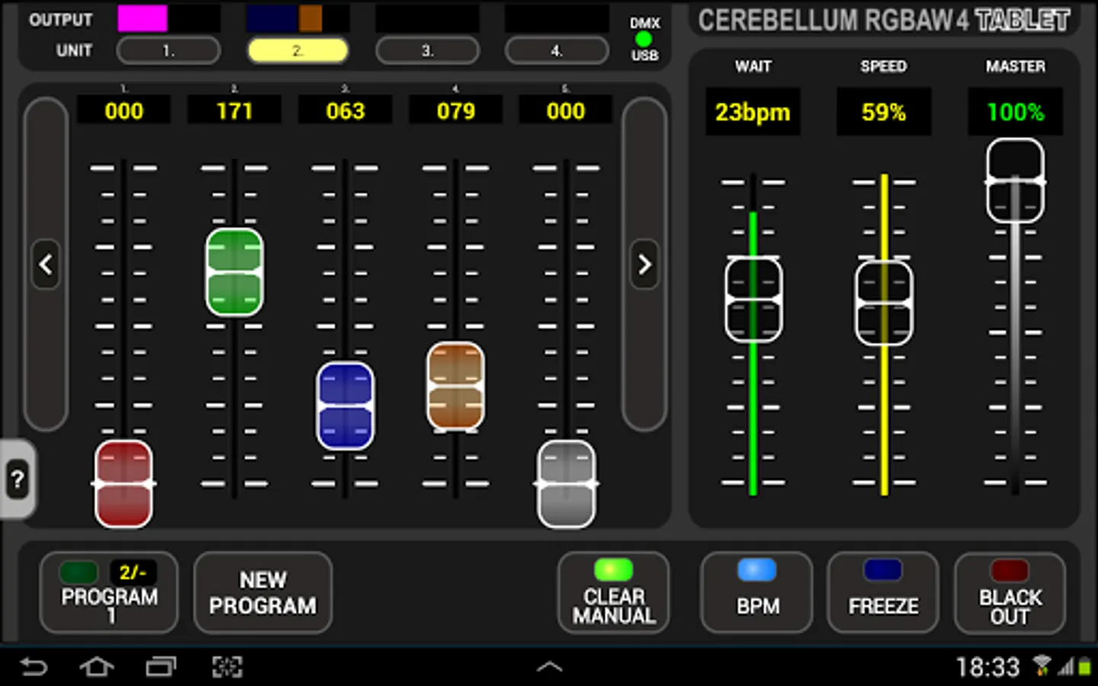The image size is (1098, 686).
Task: Click the WAIT label
Action: 753,66
